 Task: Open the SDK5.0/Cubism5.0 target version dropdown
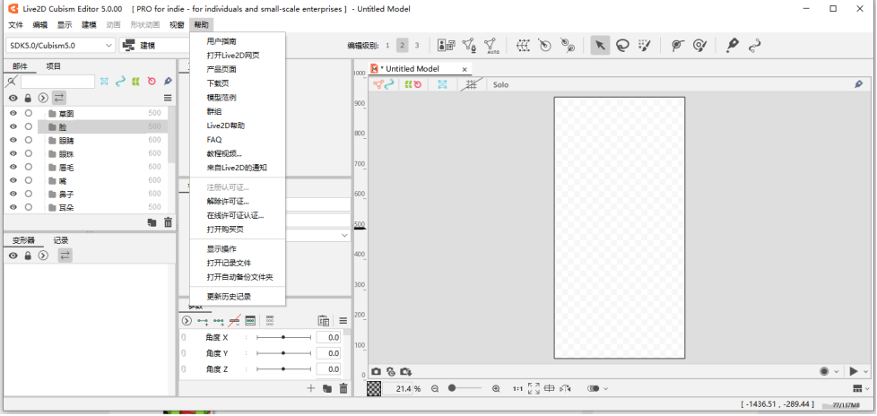coord(60,46)
